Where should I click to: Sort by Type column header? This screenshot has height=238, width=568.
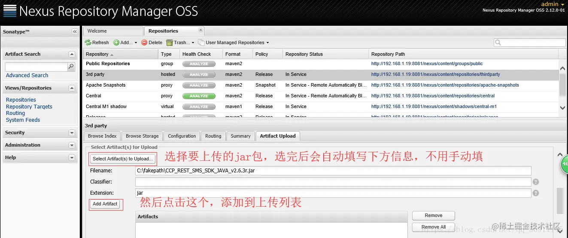(x=169, y=54)
